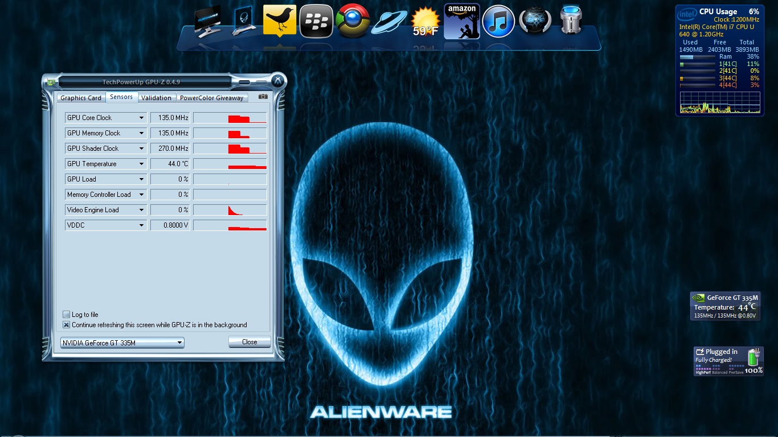Click the NVIDIA logo in GeForce gadget

click(x=698, y=298)
